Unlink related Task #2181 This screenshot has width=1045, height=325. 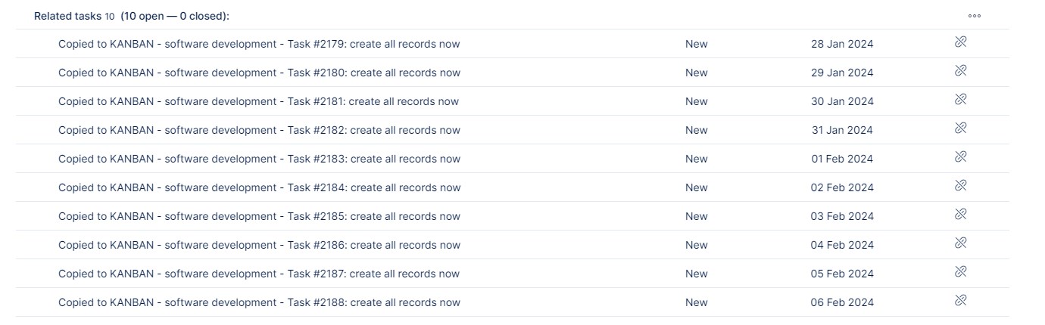coord(960,100)
